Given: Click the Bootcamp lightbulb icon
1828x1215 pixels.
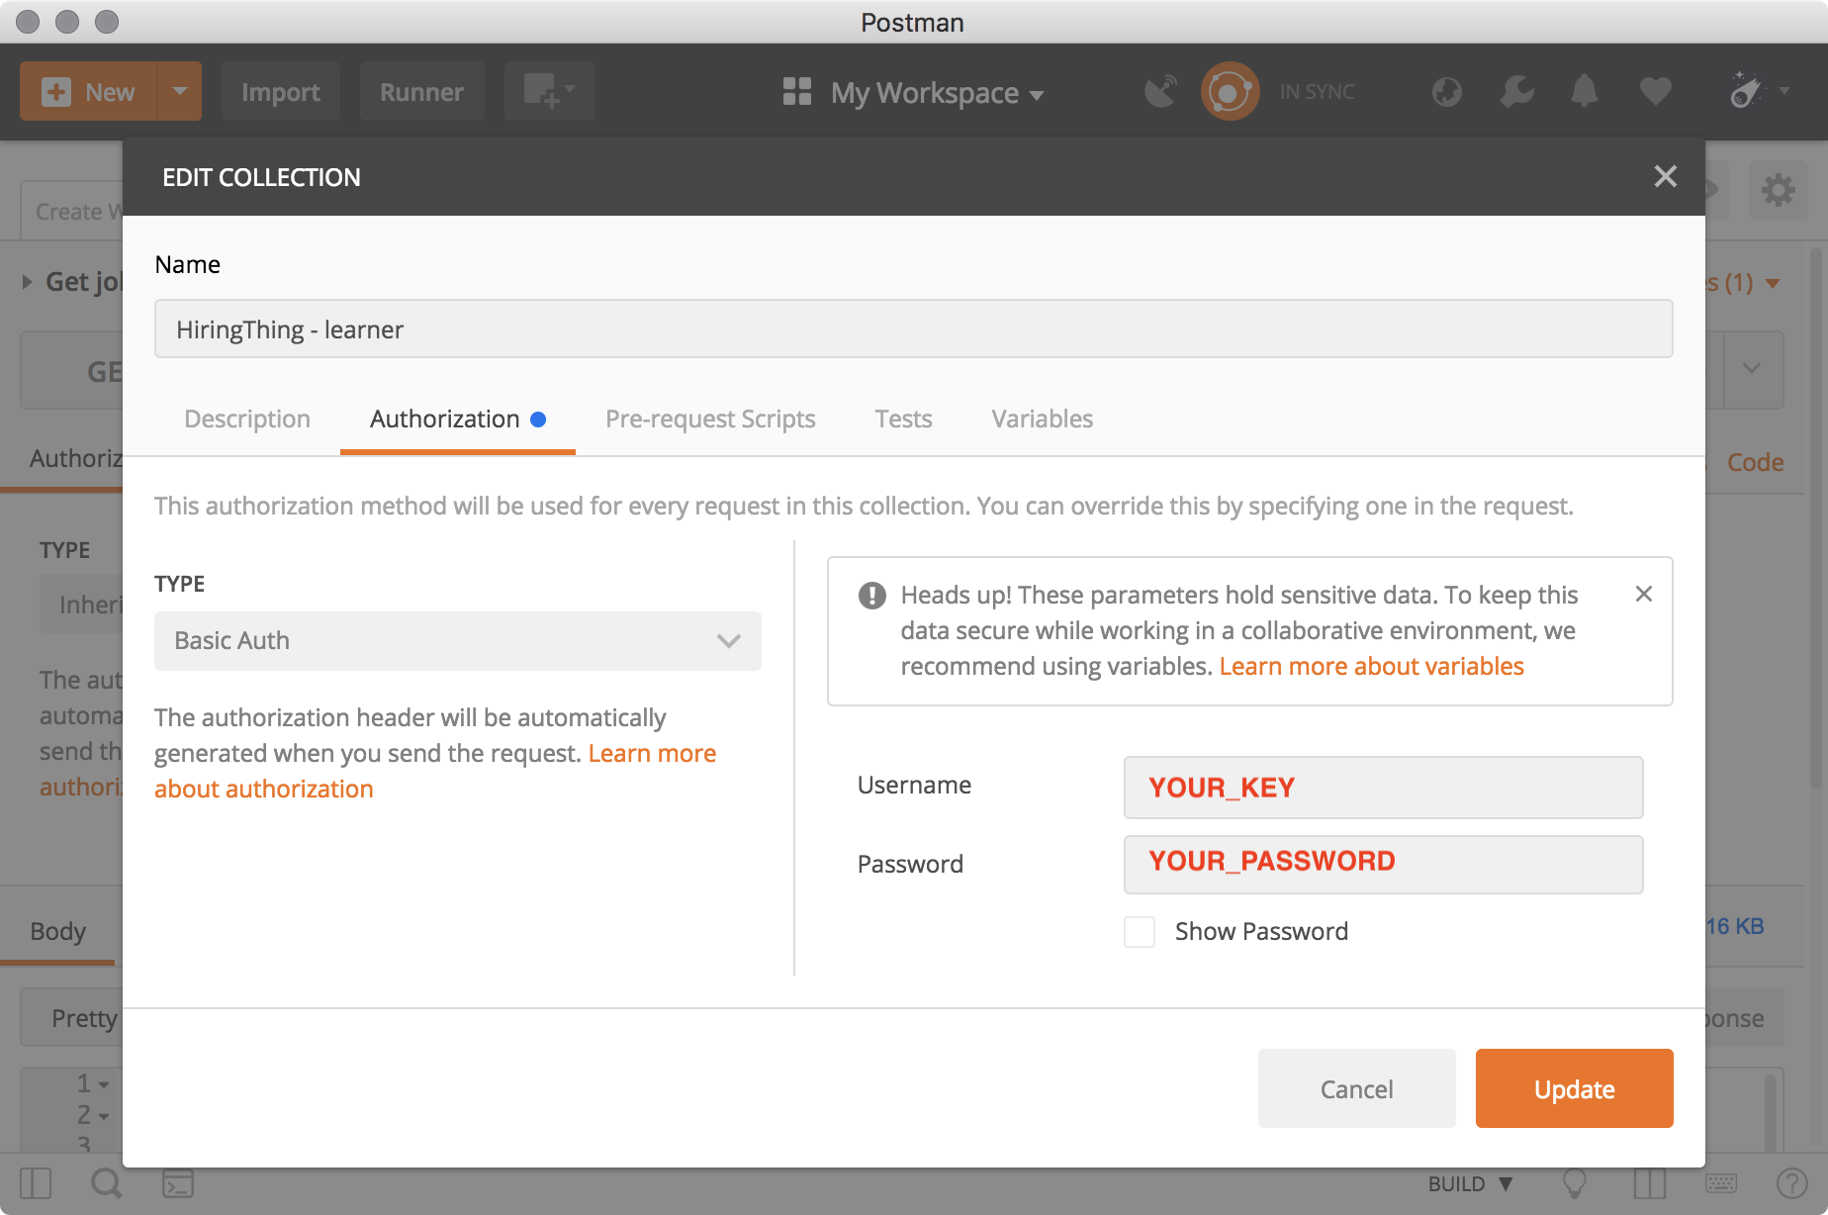Looking at the screenshot, I should [x=1574, y=1183].
